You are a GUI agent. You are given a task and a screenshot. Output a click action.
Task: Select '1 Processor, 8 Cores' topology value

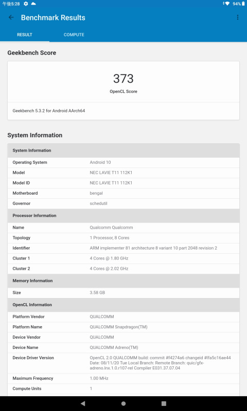point(110,238)
